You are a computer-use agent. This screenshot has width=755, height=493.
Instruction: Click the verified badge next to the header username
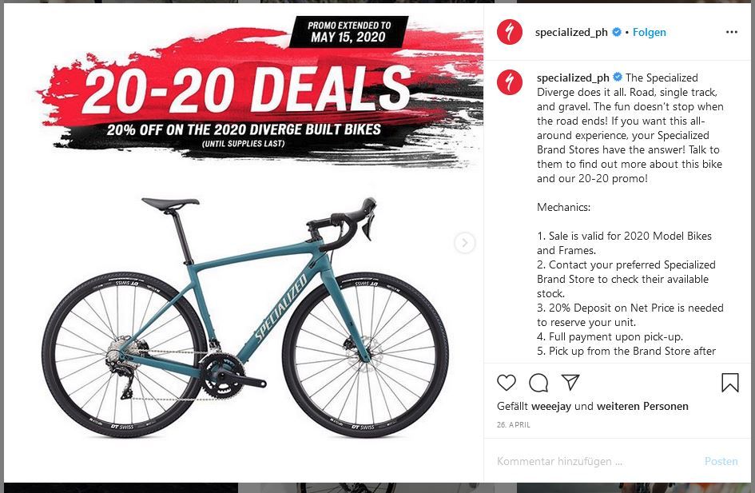pos(617,32)
